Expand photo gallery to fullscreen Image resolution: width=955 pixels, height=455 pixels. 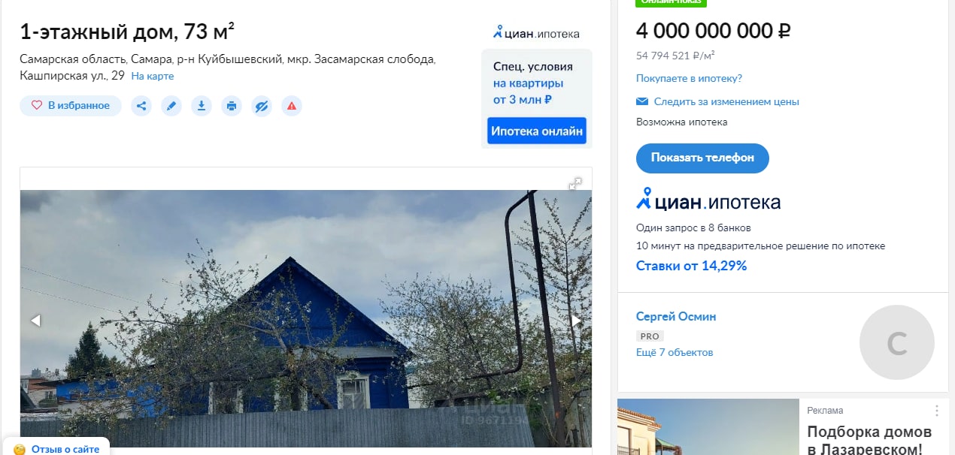point(575,183)
